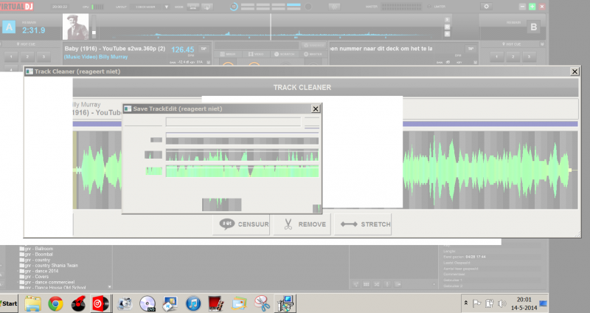
Task: Click the purple position bar above waveform
Action: pyautogui.click(x=490, y=124)
